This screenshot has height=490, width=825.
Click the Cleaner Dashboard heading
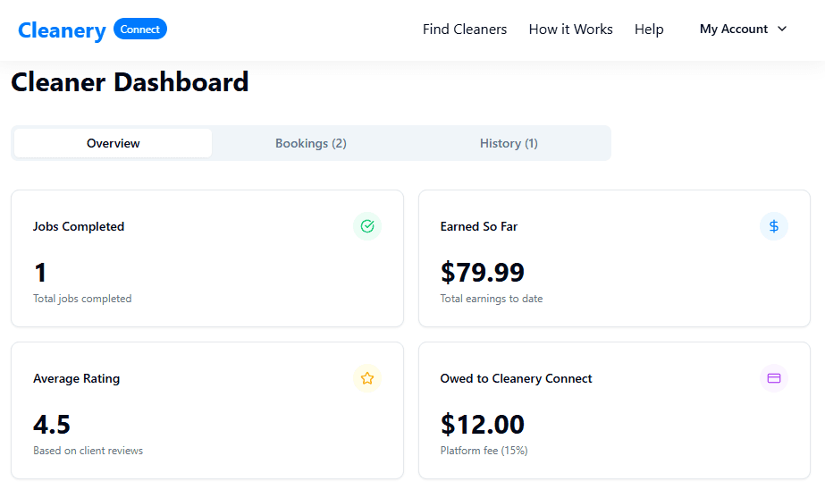click(x=130, y=82)
